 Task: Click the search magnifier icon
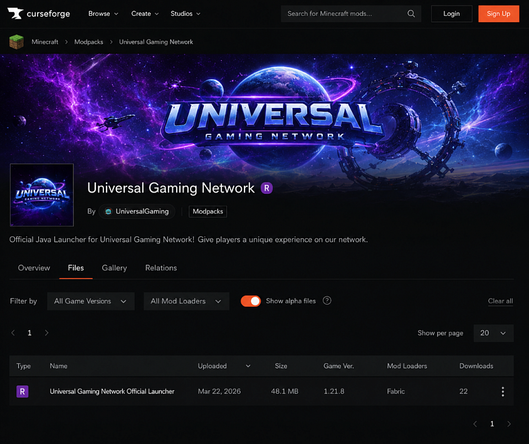[411, 14]
